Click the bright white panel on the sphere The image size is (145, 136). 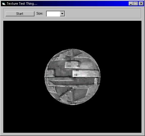86,74
